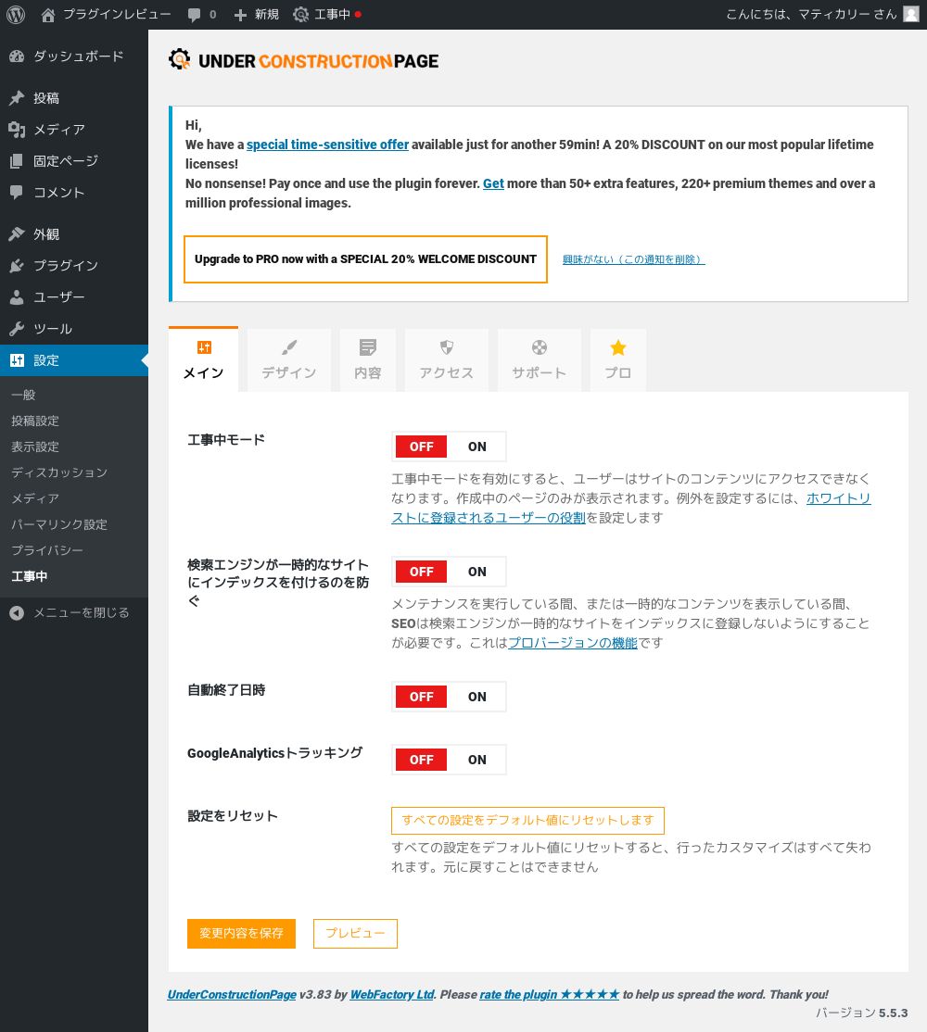Click the Under Construction Page gear logo
Screen dimensions: 927x1032
(179, 60)
